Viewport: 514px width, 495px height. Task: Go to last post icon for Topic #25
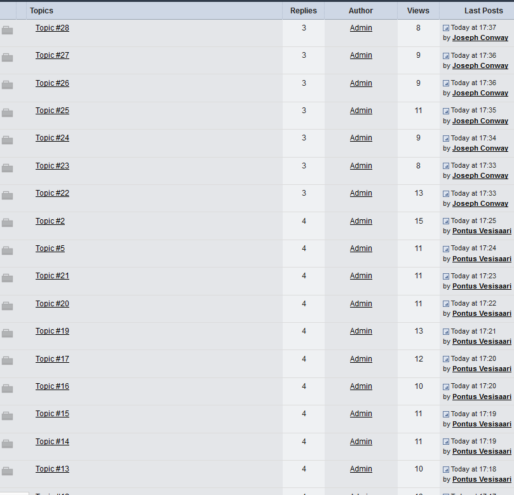(446, 111)
